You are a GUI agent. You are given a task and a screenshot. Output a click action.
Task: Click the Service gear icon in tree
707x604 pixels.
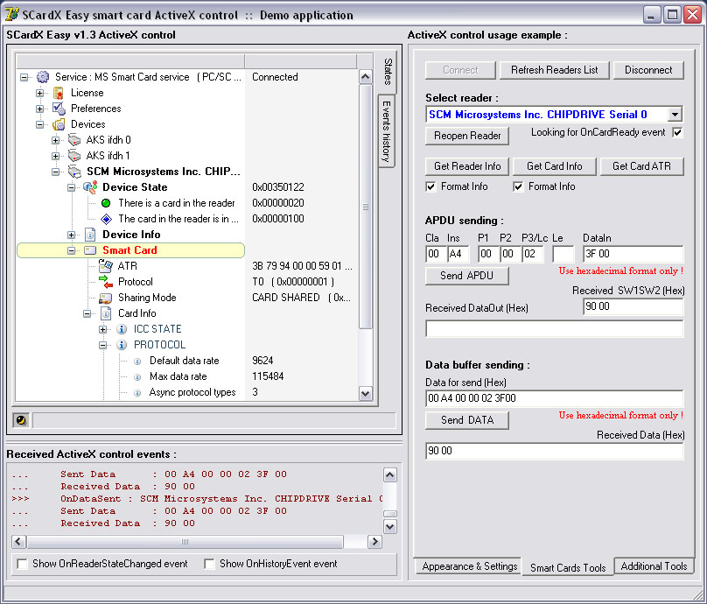(43, 77)
